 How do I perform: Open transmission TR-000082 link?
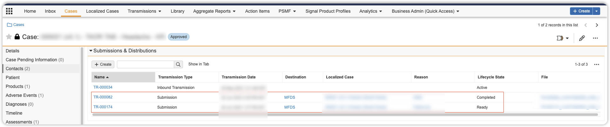pos(103,97)
